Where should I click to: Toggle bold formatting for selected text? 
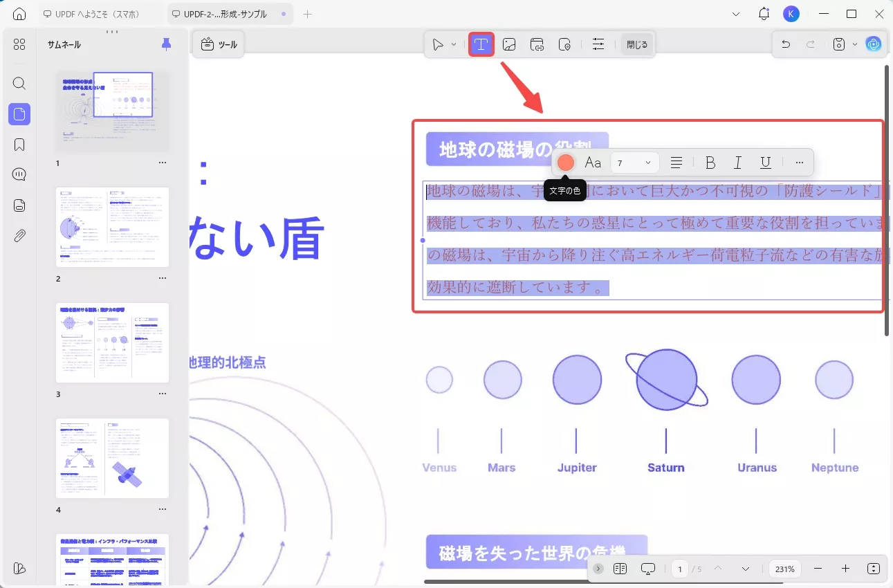[x=710, y=163]
